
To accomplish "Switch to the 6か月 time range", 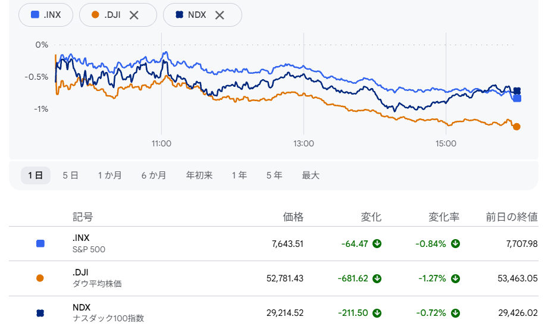I will tap(154, 175).
